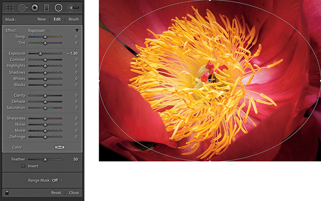Image resolution: width=321 pixels, height=201 pixels.
Task: Select the Spot Removal tool
Action: coord(22,8)
